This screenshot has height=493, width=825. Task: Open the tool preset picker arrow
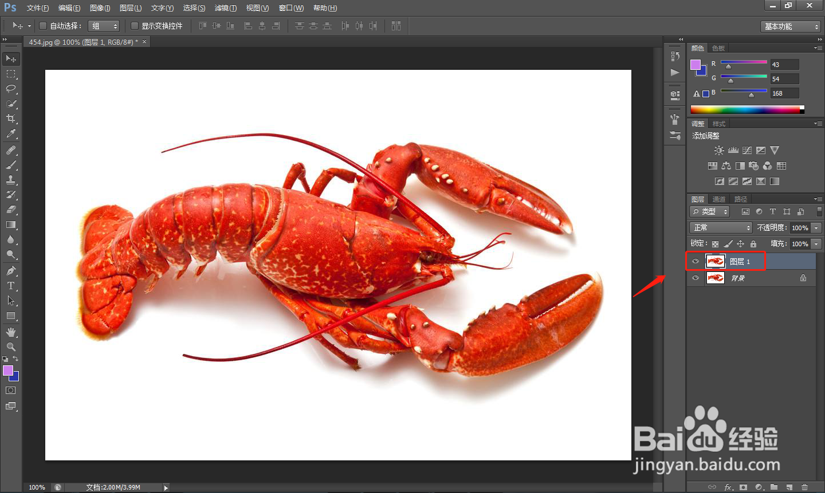29,26
